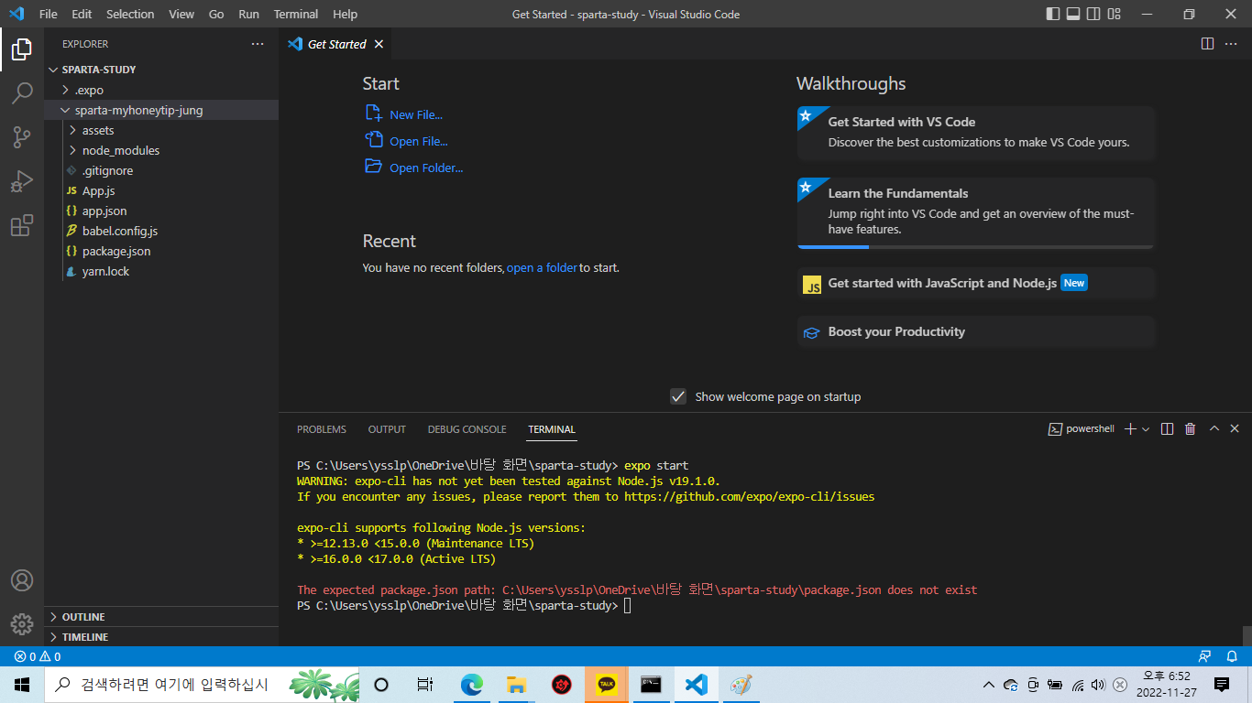The height and width of the screenshot is (703, 1252).
Task: Click errors and warnings status indicator
Action: pyautogui.click(x=38, y=656)
